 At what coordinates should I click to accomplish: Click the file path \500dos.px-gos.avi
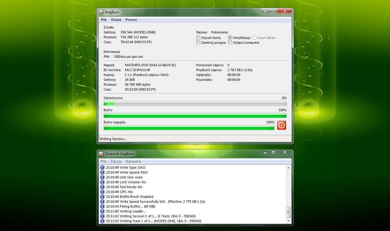(x=128, y=57)
